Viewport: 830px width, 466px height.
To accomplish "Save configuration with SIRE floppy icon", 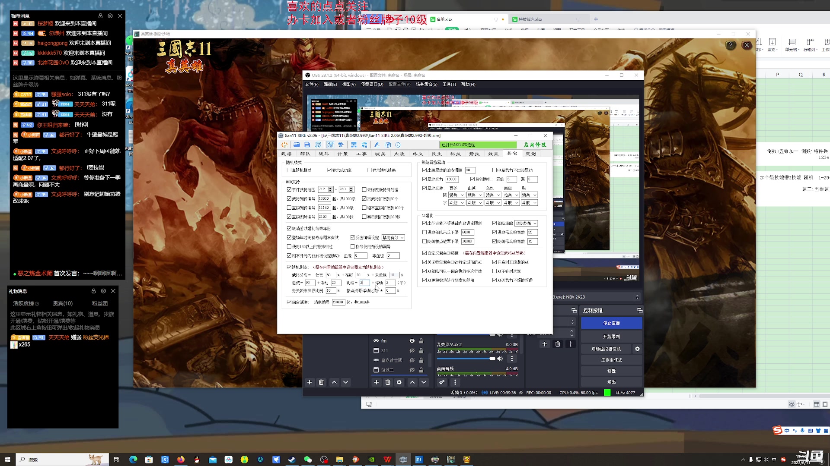I will (307, 145).
